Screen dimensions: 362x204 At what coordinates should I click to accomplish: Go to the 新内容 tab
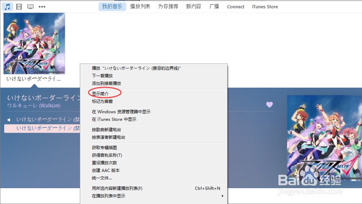[x=193, y=7]
